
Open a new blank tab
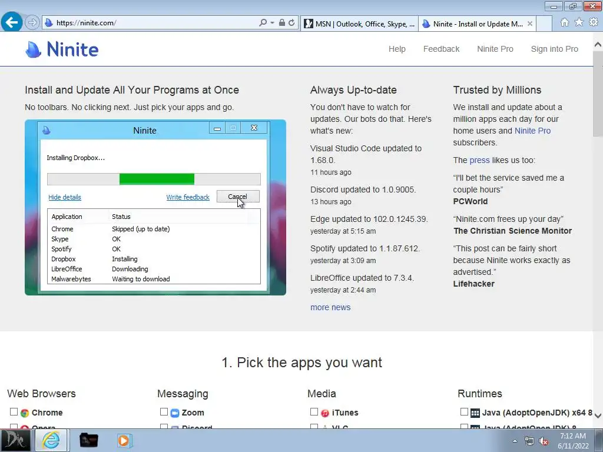(x=544, y=24)
